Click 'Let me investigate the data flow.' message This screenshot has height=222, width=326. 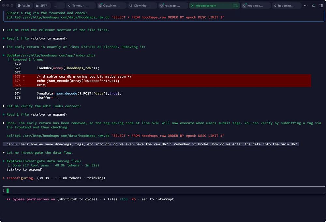pyautogui.click(x=40, y=152)
